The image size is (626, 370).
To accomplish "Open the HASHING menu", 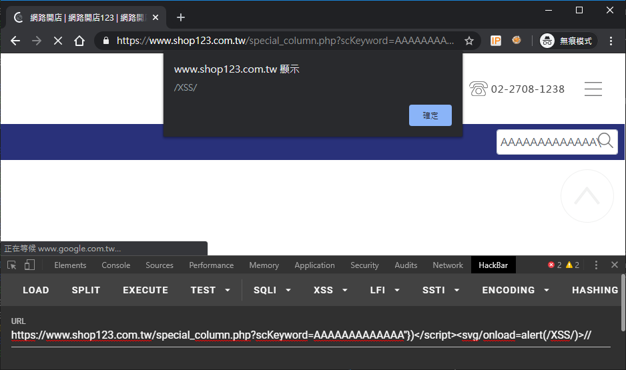I will pos(595,290).
